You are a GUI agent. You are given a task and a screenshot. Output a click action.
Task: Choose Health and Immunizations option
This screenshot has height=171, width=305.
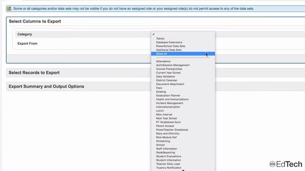coord(172,99)
